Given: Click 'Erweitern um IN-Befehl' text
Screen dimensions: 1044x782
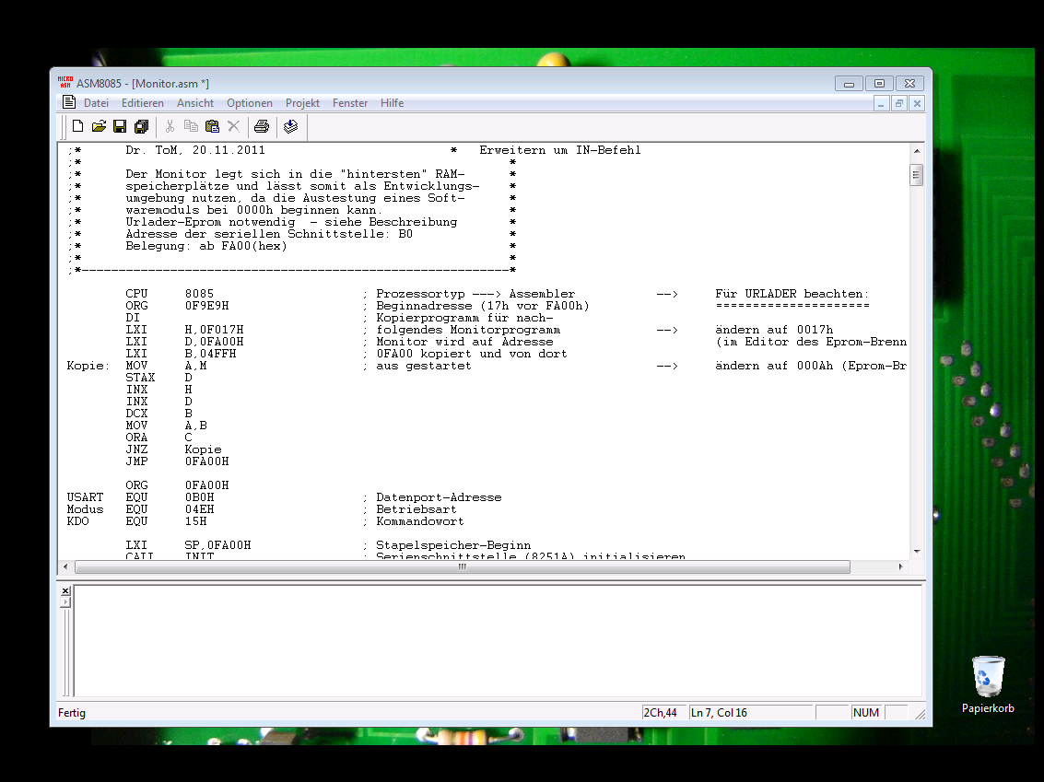Looking at the screenshot, I should [560, 150].
